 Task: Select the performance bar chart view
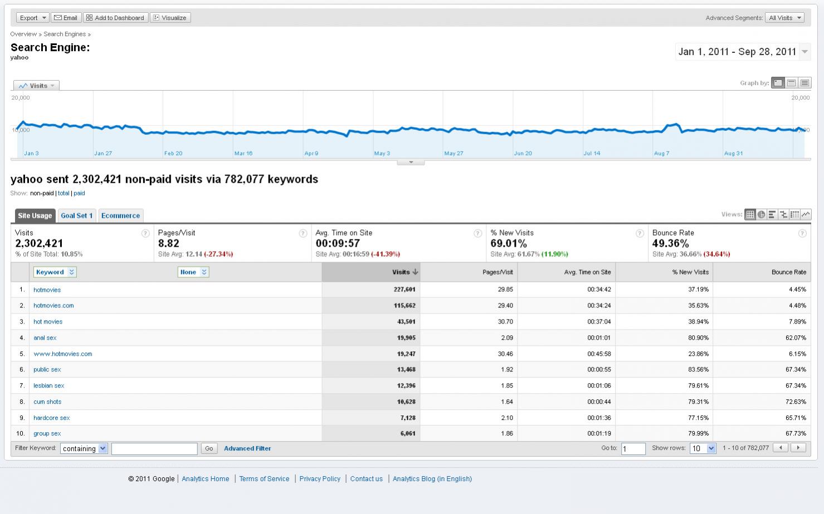pyautogui.click(x=772, y=214)
